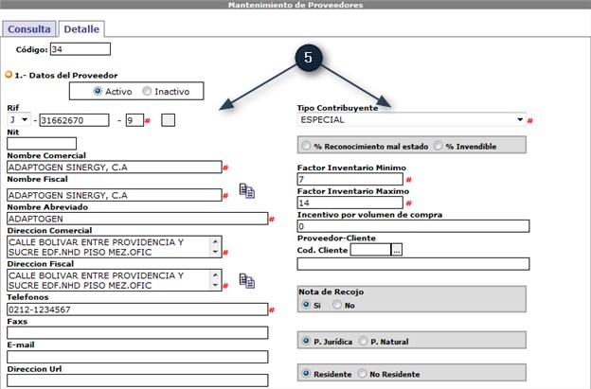The image size is (591, 389).
Task: Click the Rif check digit field
Action: click(134, 120)
